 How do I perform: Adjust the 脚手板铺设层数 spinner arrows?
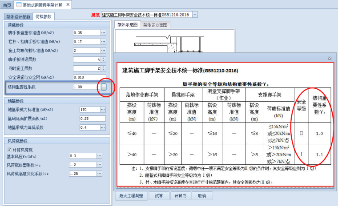tap(103, 59)
